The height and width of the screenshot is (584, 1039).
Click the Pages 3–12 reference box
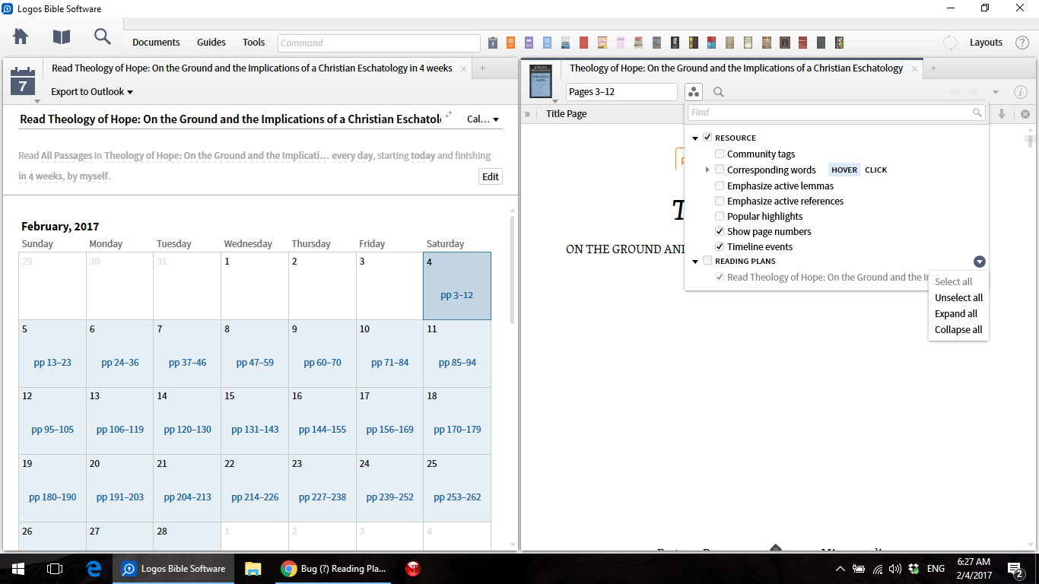click(x=621, y=92)
